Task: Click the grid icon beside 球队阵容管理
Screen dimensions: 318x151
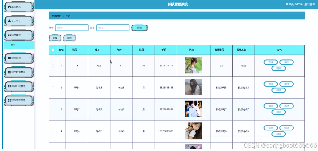Action: tap(9, 100)
